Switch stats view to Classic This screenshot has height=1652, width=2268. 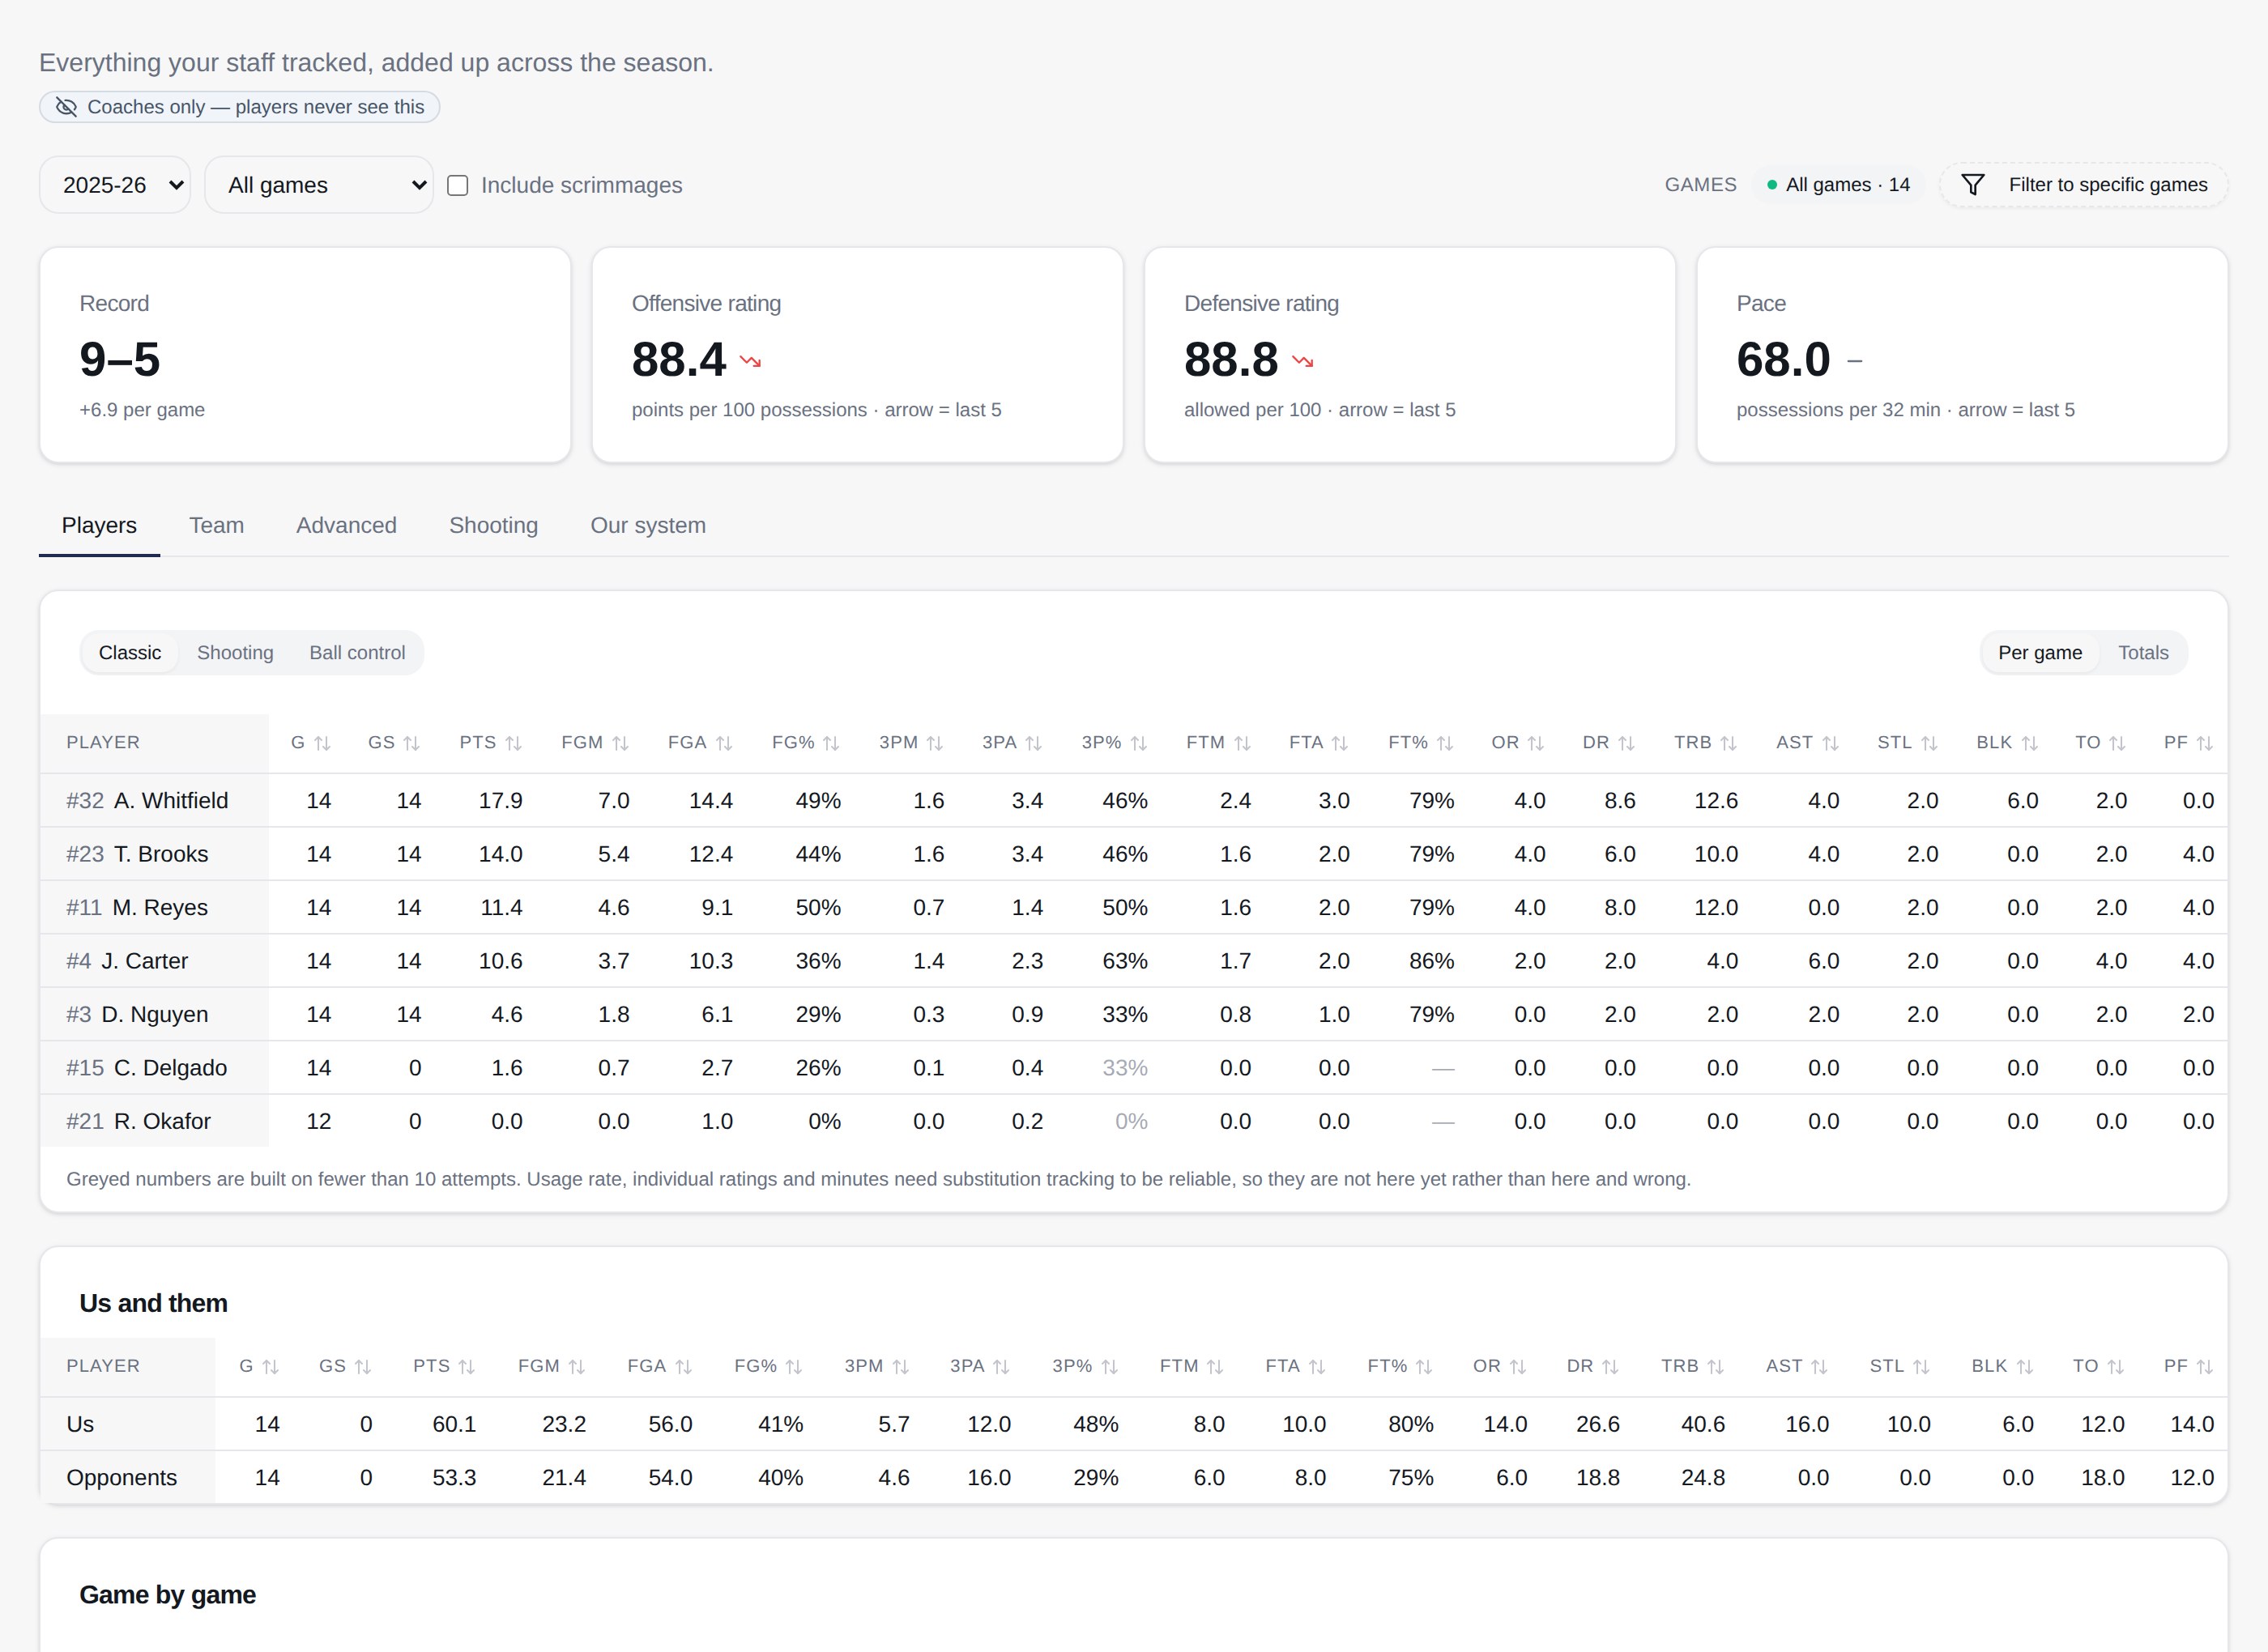point(130,653)
